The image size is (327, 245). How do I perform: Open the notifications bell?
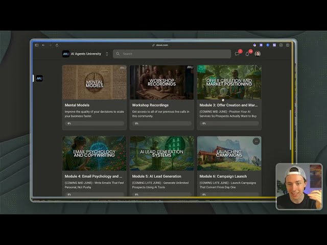pyautogui.click(x=248, y=54)
